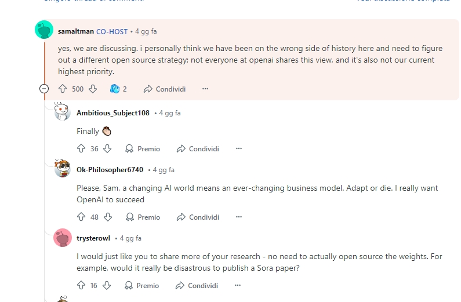The width and height of the screenshot is (461, 302).
Task: Give Premio award to trysterowl's comment
Action: [141, 286]
